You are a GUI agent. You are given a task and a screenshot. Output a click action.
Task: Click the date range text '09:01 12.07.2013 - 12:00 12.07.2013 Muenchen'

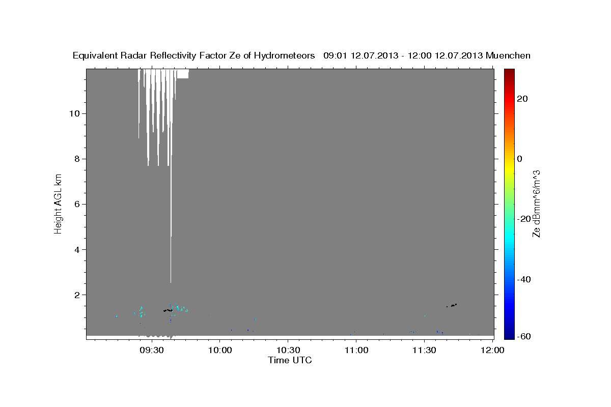427,55
